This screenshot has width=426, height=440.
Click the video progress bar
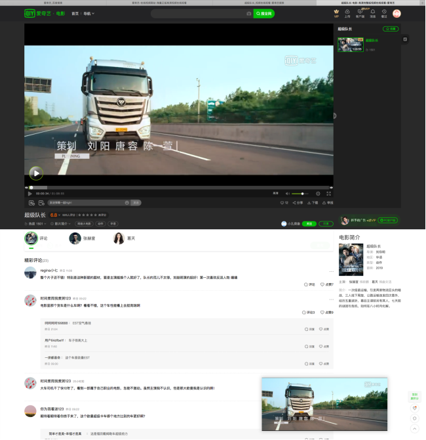coord(179,187)
